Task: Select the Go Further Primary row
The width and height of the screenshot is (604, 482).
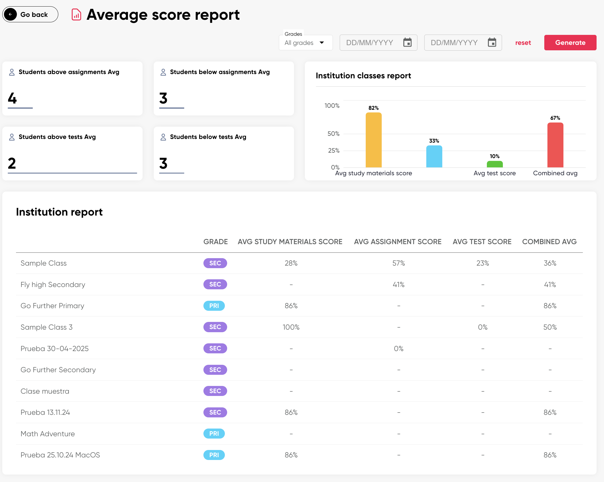Action: pos(52,306)
